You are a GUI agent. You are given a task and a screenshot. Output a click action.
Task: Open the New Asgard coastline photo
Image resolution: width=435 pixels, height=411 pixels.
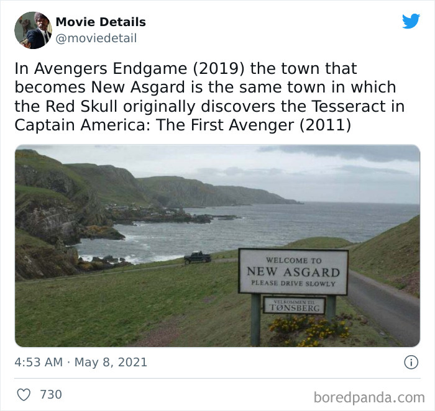[x=217, y=246]
